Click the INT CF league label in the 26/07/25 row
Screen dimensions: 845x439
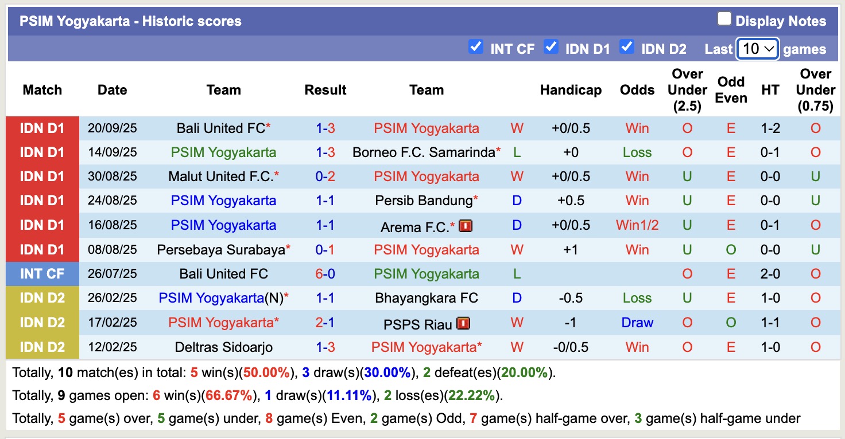tap(42, 274)
